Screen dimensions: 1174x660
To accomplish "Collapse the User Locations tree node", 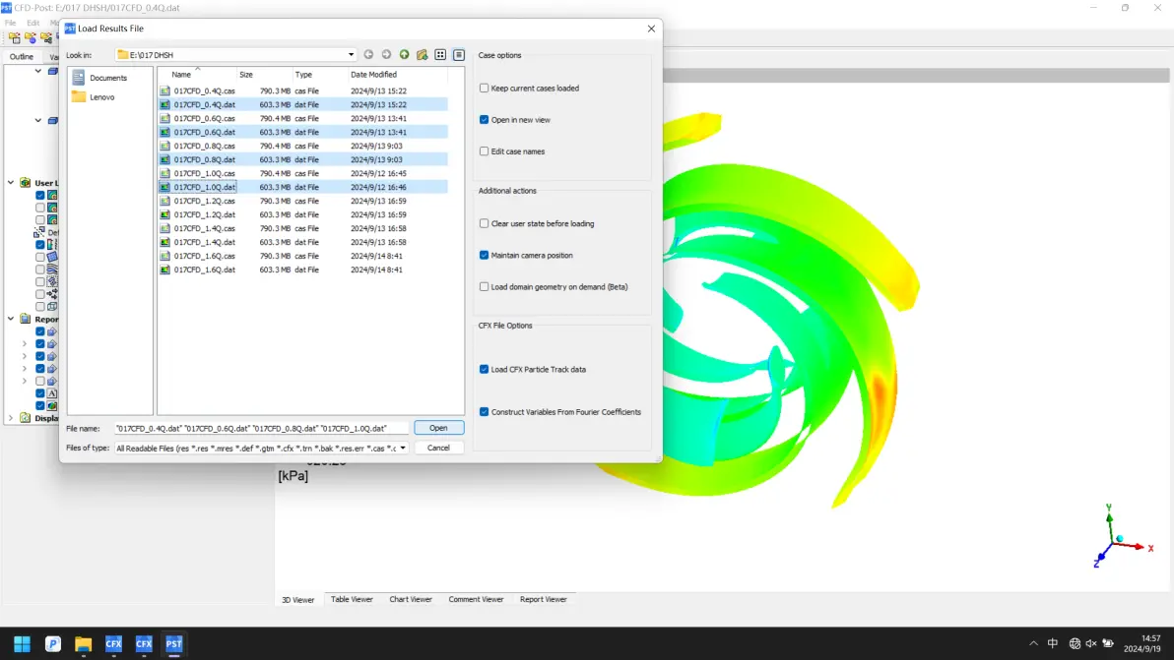I will pyautogui.click(x=11, y=182).
